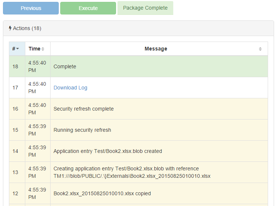Select the Creating application entry message in row 13
Image resolution: width=277 pixels, height=206 pixels.
pyautogui.click(x=132, y=172)
